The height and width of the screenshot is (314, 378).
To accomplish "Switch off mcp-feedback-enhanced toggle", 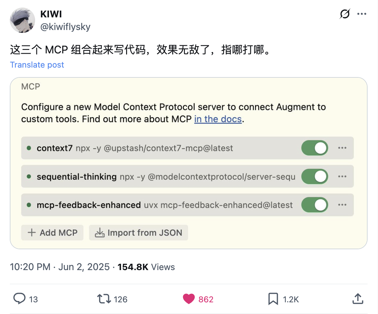I will (314, 205).
